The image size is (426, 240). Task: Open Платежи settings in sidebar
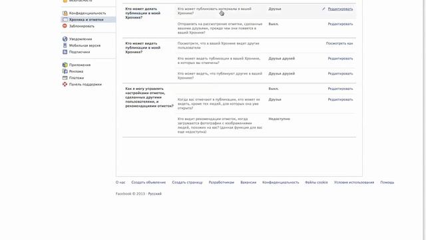77,78
